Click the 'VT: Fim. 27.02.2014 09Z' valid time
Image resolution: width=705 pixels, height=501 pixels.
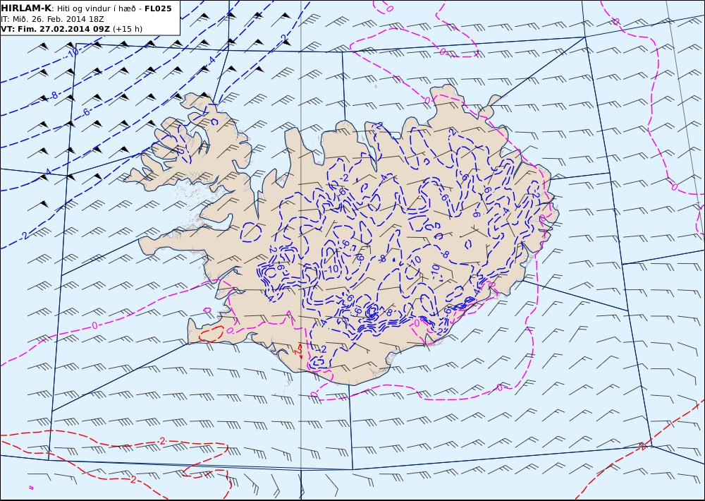tap(55, 29)
